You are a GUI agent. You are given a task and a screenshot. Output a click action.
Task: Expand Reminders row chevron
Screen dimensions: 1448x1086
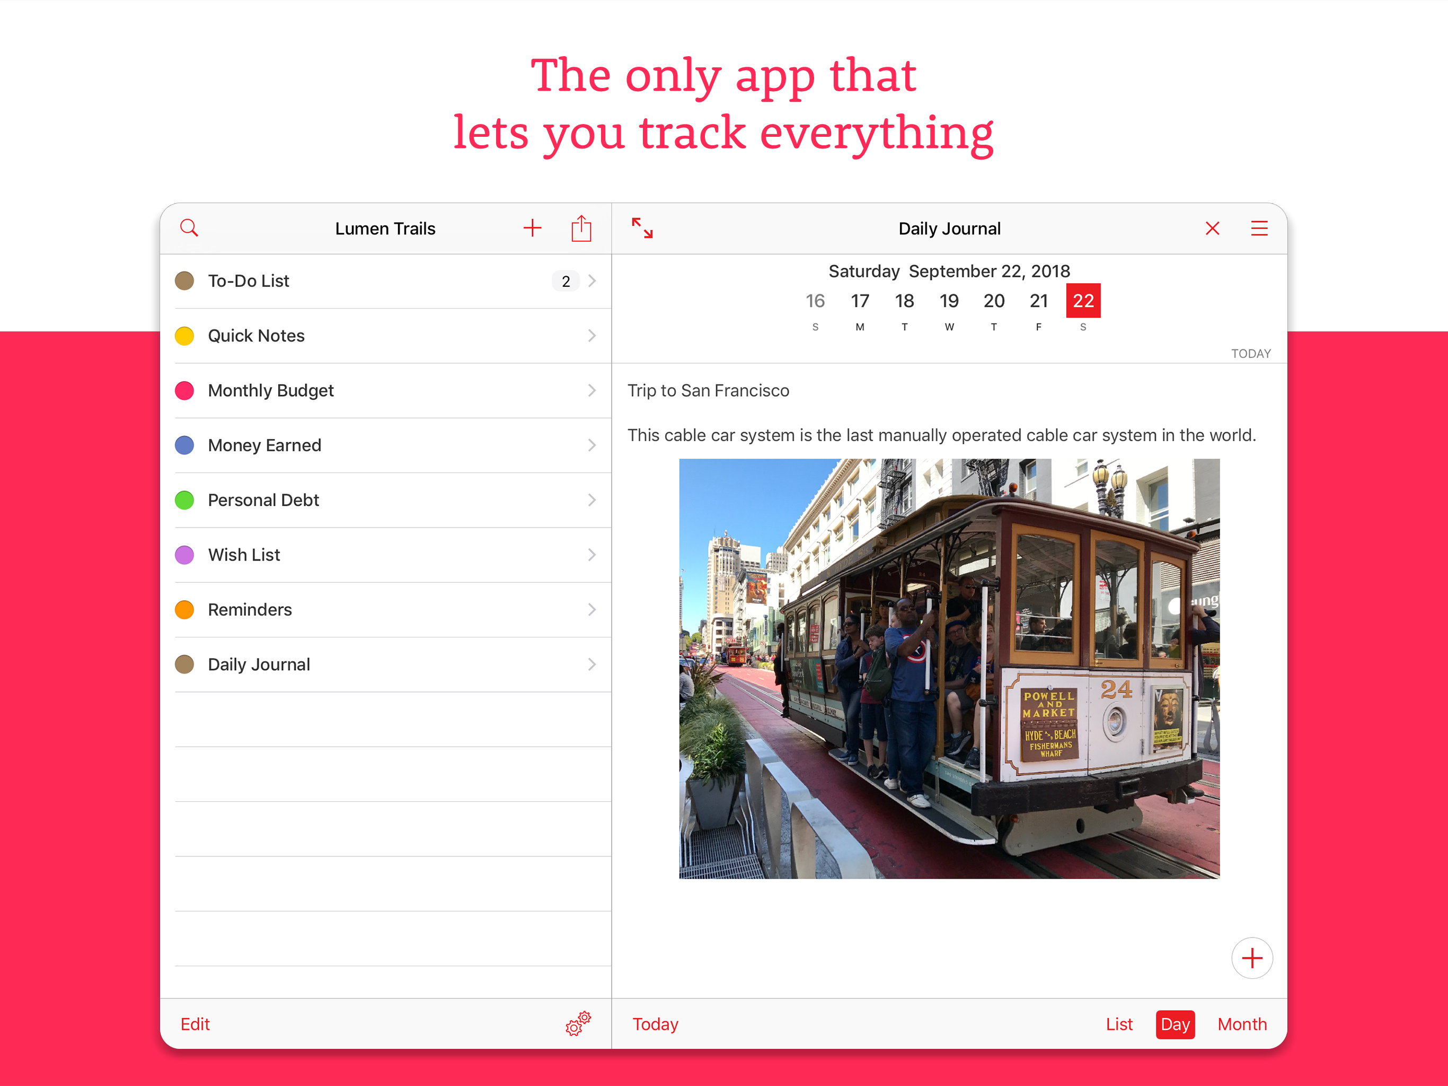tap(592, 610)
